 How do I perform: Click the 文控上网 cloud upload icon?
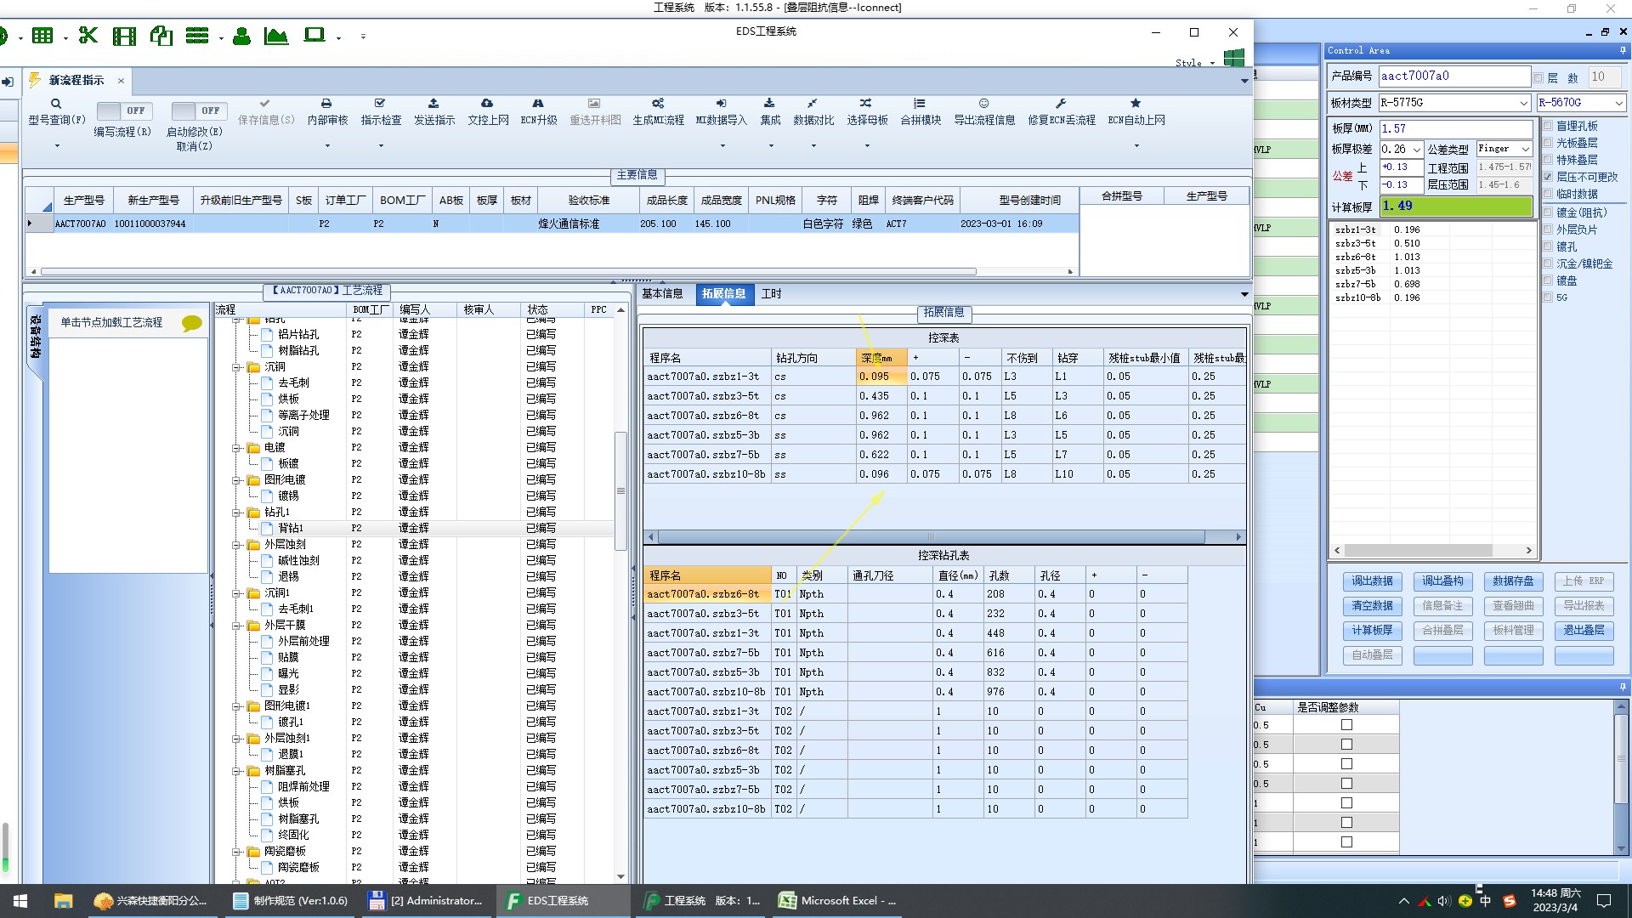click(x=487, y=104)
